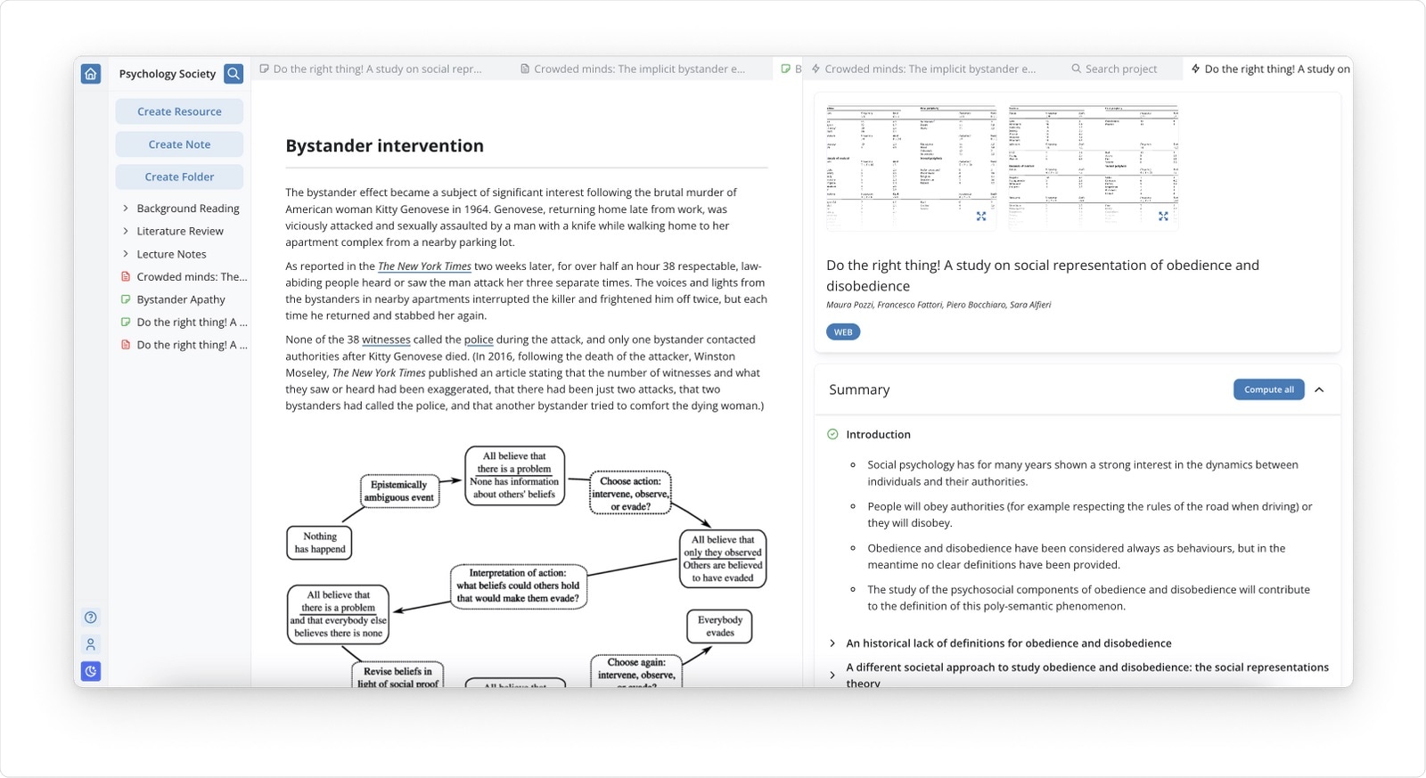The image size is (1426, 778).
Task: Open the Search project tab
Action: tap(1114, 69)
